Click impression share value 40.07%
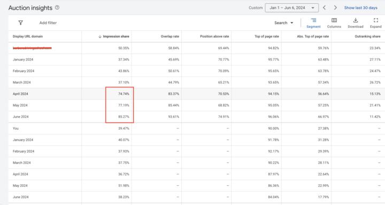Viewport: 385px width, 205px height. (124, 140)
